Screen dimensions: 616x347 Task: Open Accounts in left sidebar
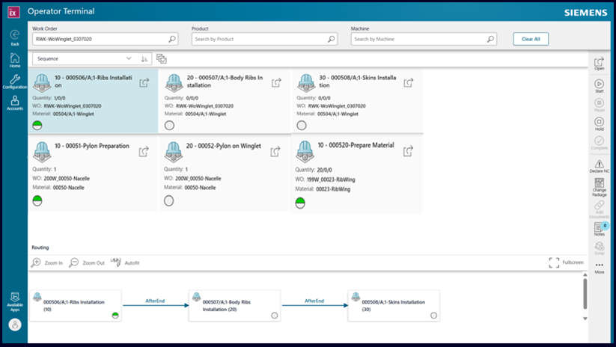point(14,103)
